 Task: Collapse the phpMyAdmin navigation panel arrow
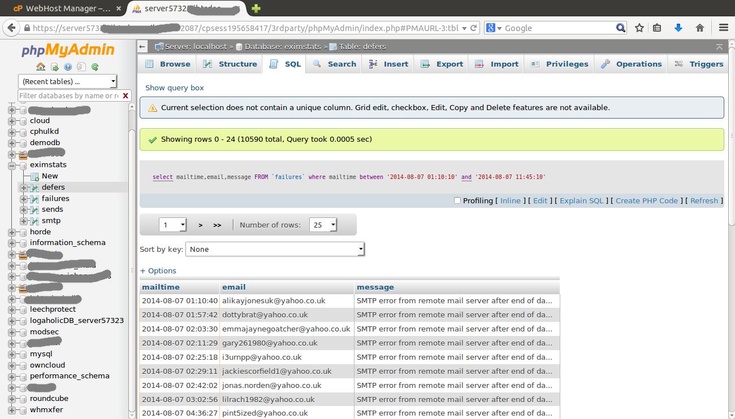[x=142, y=47]
